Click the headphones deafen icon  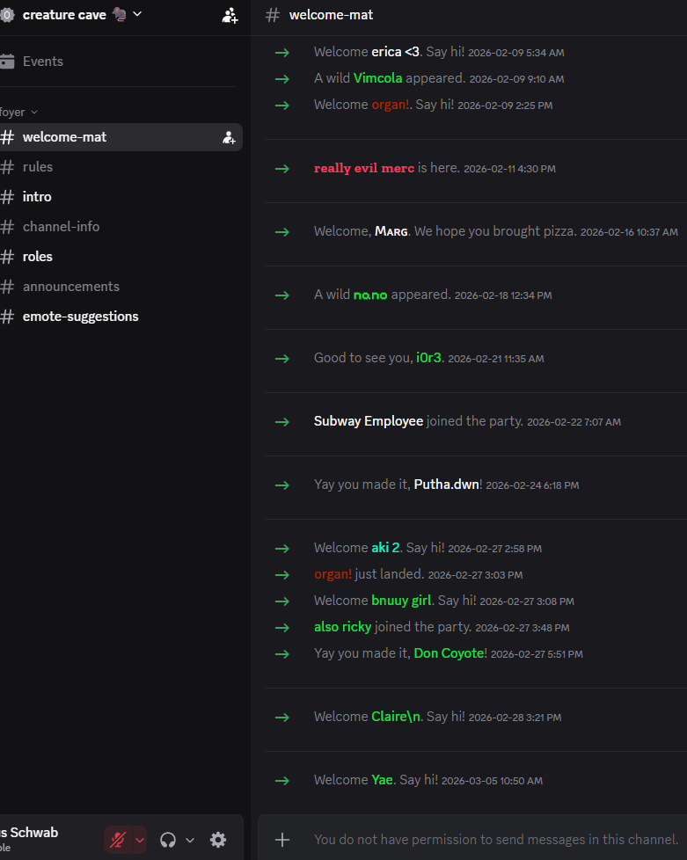tap(168, 840)
